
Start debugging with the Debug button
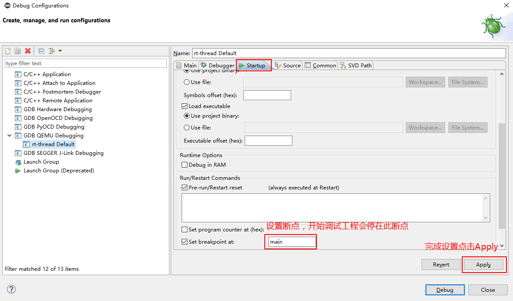click(x=445, y=290)
